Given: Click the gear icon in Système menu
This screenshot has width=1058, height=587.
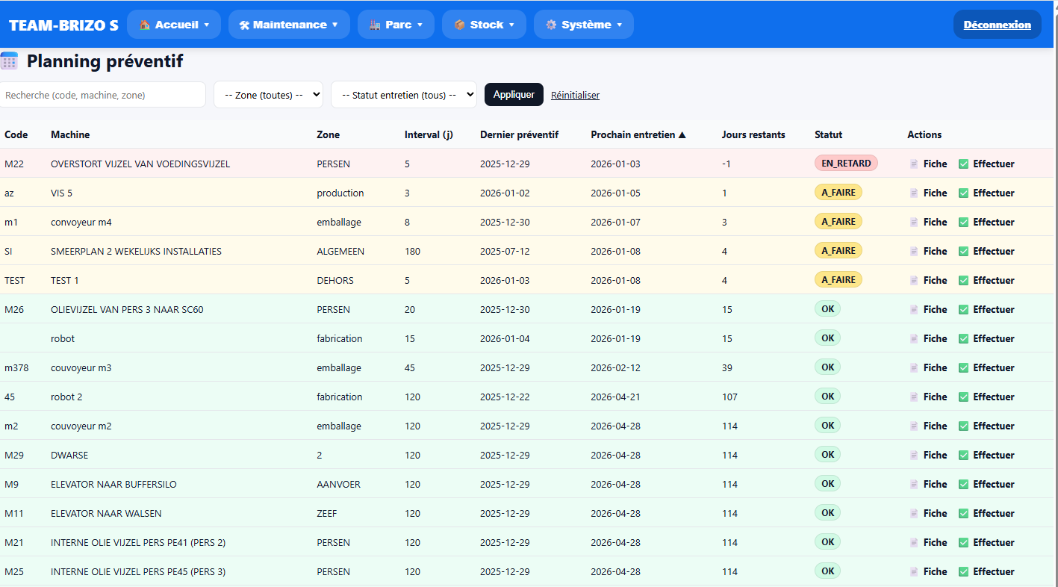Looking at the screenshot, I should coord(551,25).
